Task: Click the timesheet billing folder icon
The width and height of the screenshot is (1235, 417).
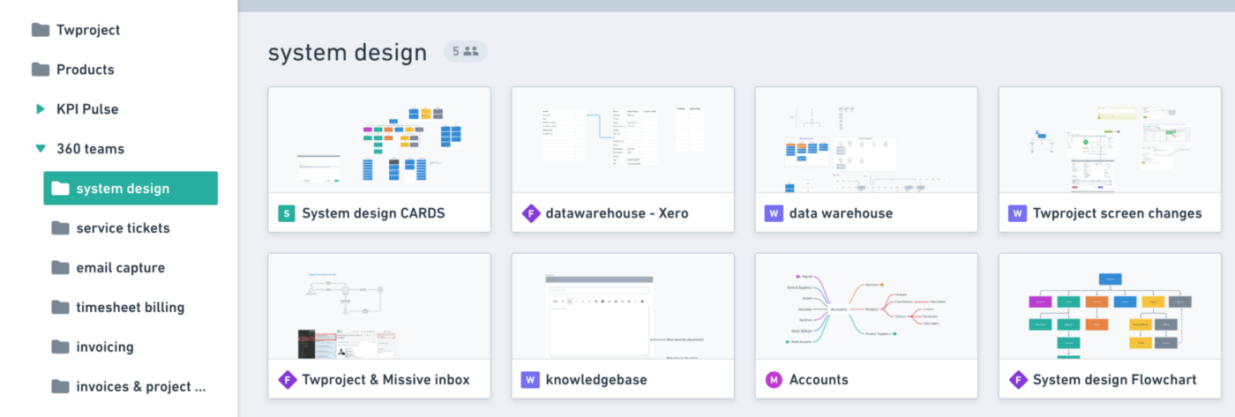Action: 60,308
